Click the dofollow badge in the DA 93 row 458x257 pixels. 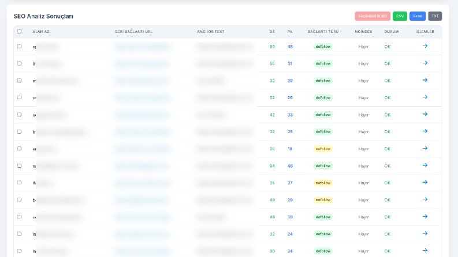pyautogui.click(x=323, y=47)
